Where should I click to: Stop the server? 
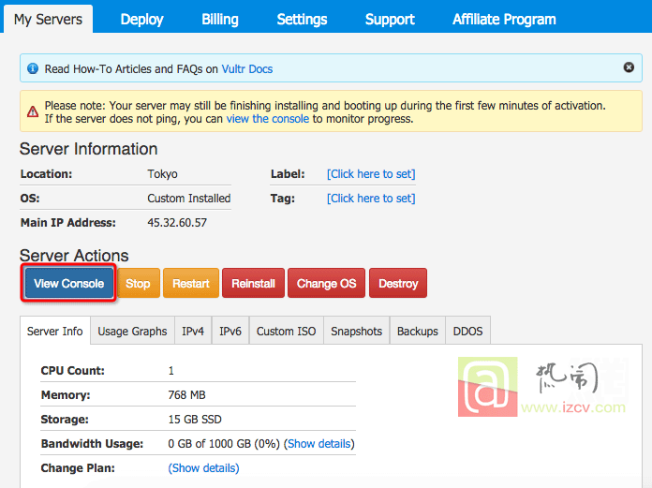[x=138, y=283]
